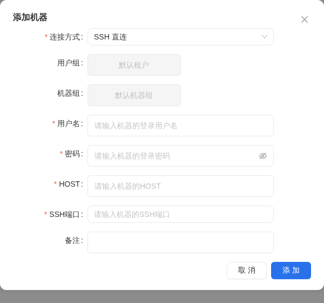Click the disabled 默认机器组 field

pyautogui.click(x=134, y=95)
